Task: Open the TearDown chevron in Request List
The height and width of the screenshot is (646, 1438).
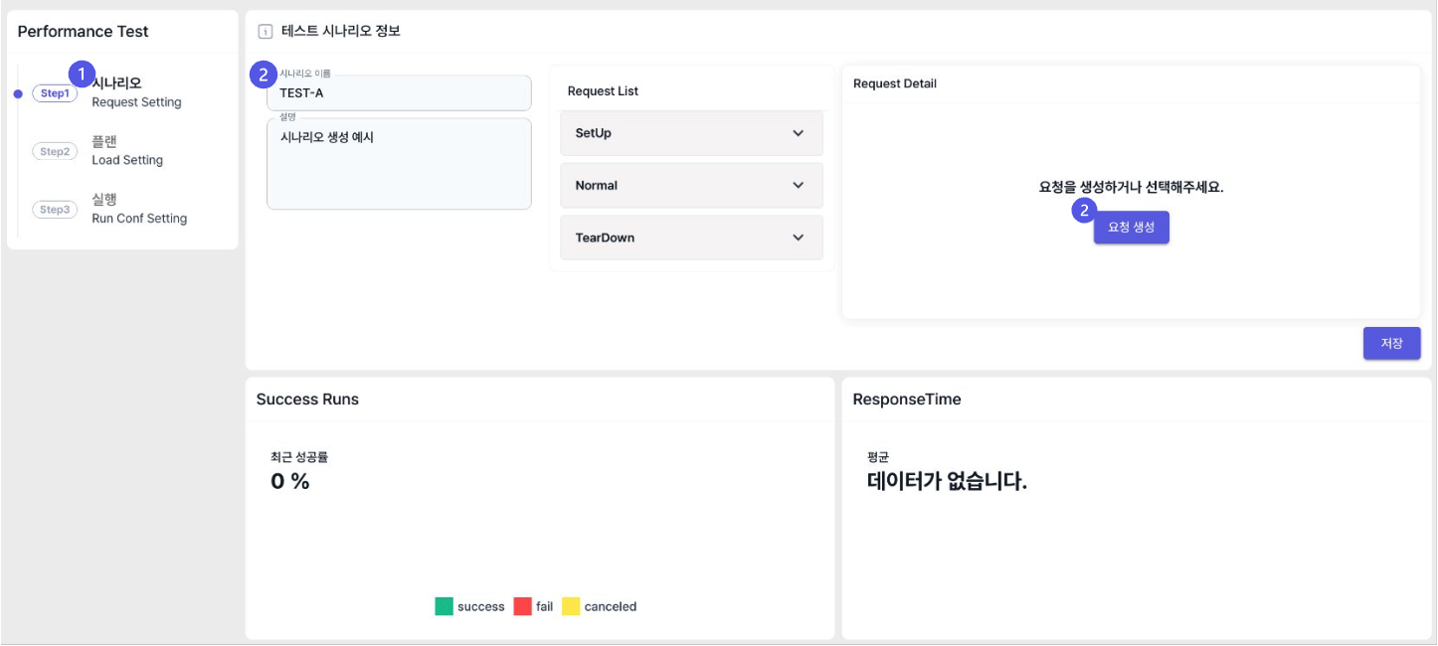Action: [x=798, y=238]
